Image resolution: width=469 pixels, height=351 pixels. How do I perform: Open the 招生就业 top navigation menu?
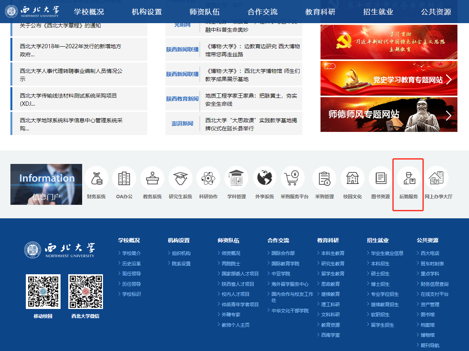378,12
